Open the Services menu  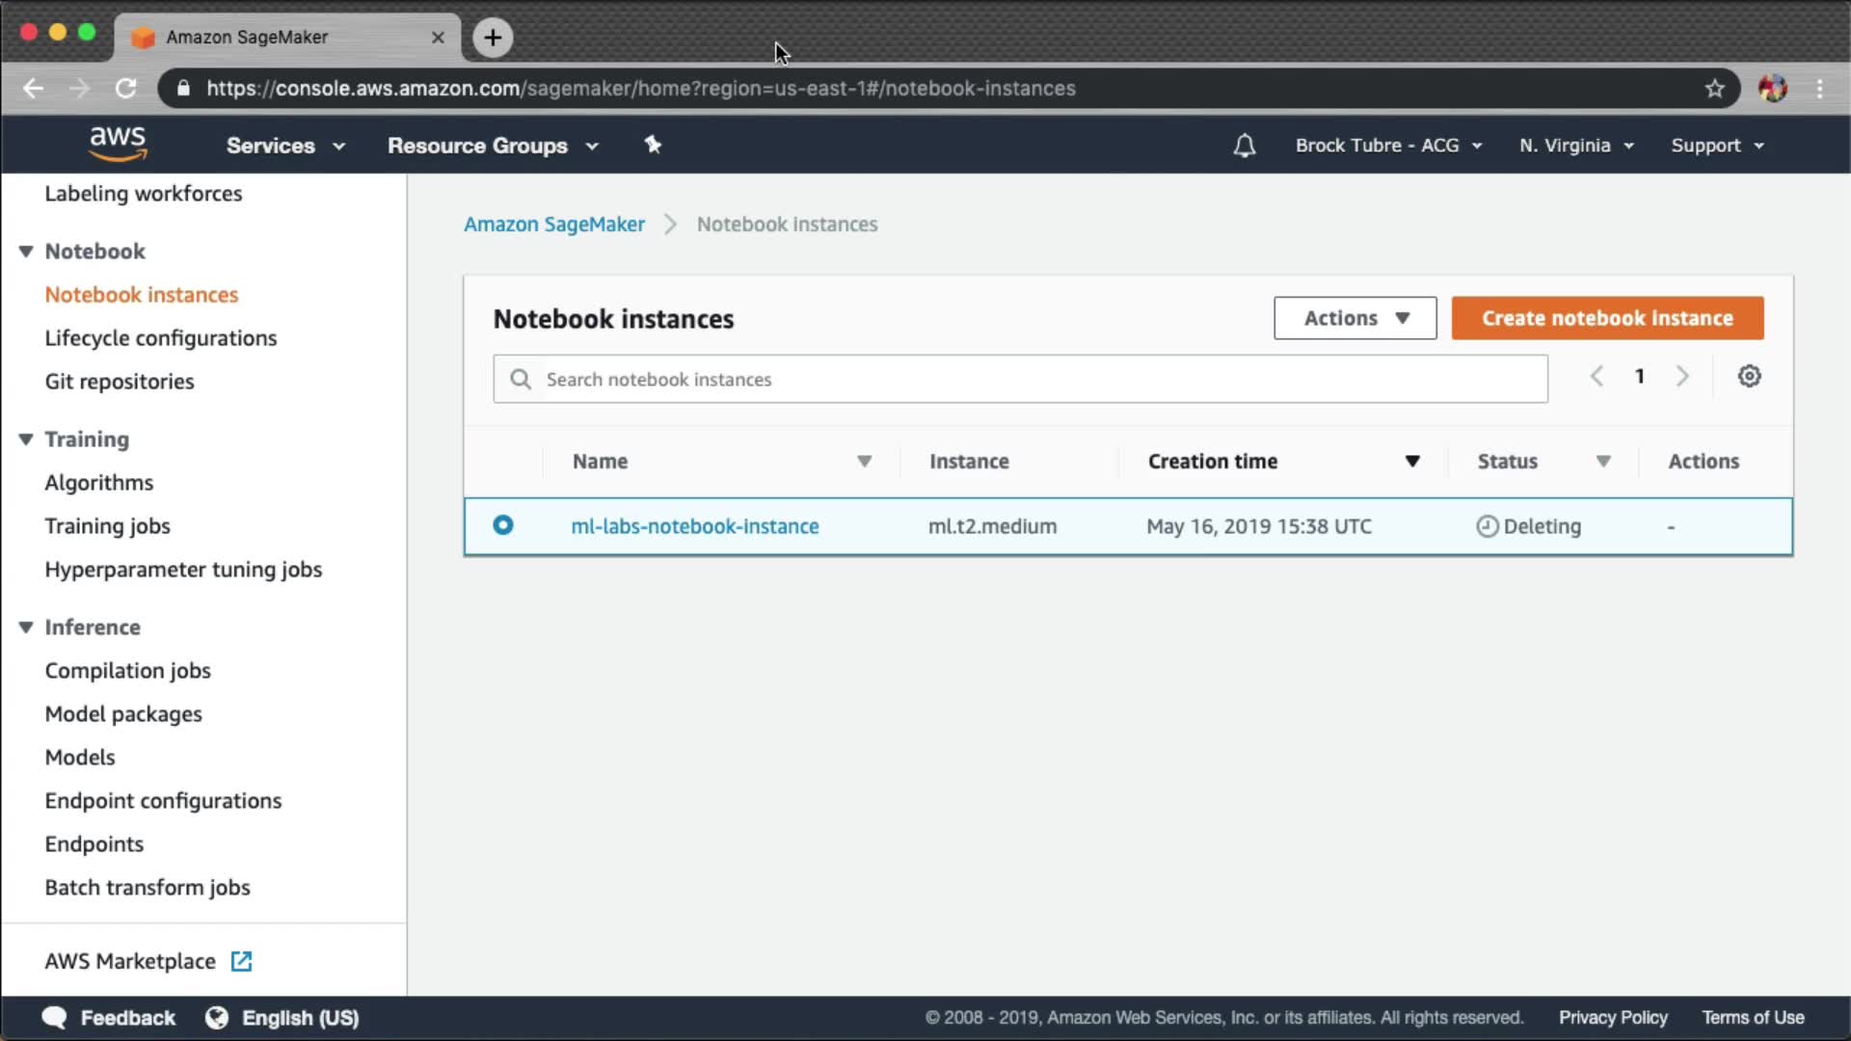tap(285, 146)
